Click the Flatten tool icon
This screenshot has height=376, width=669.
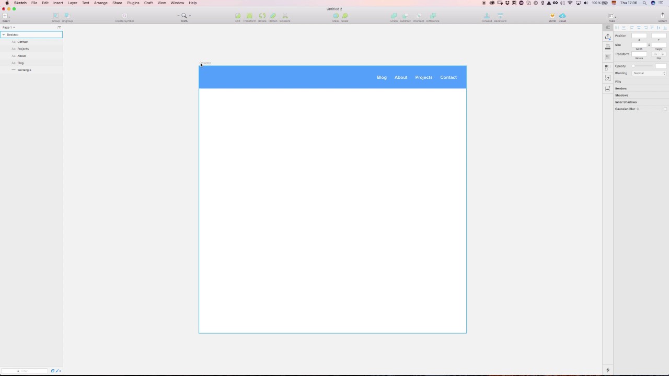pos(273,16)
